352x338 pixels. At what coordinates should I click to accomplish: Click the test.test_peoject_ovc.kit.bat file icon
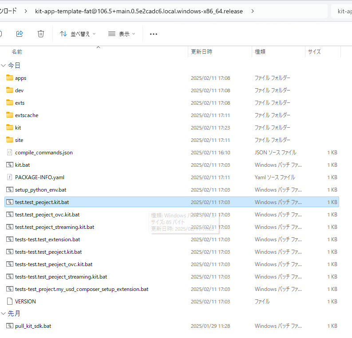point(9,214)
